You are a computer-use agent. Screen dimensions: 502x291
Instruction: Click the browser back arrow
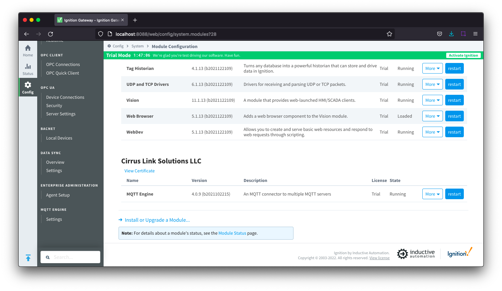pos(27,34)
